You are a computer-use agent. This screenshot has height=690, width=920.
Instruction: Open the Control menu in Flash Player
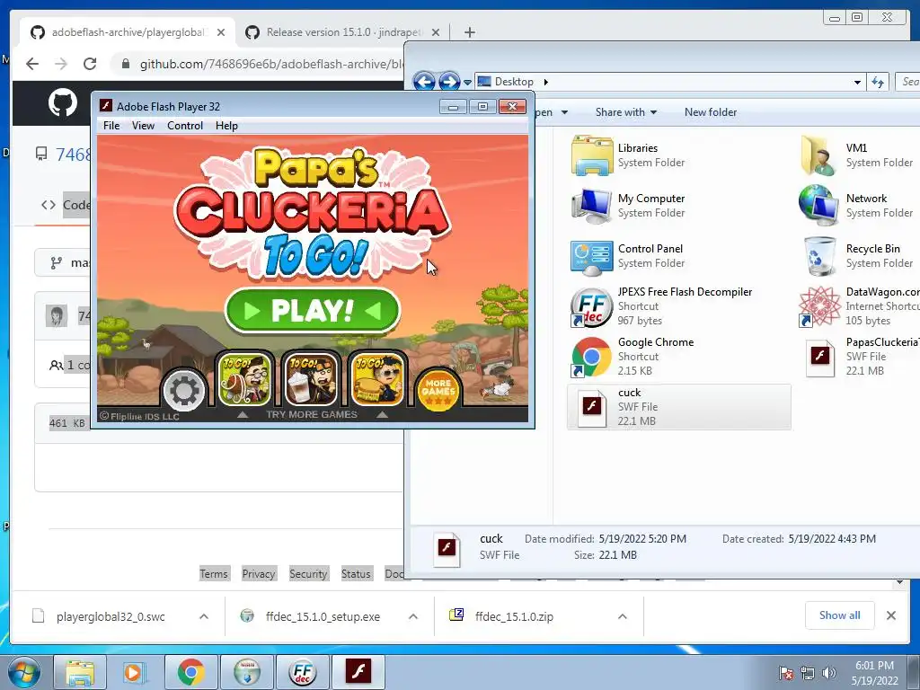tap(185, 126)
